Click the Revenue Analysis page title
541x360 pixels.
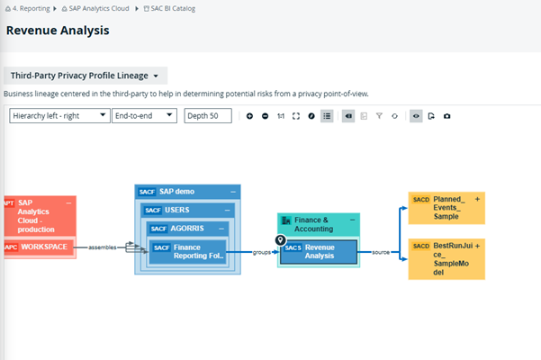coord(58,31)
